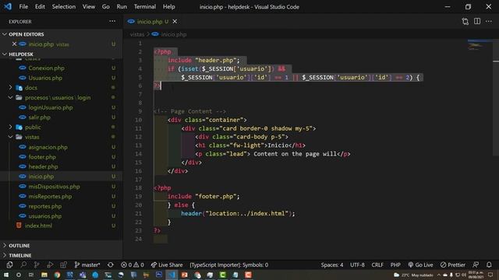Open salir.php in the file tree
The width and height of the screenshot is (499, 280).
(x=40, y=117)
